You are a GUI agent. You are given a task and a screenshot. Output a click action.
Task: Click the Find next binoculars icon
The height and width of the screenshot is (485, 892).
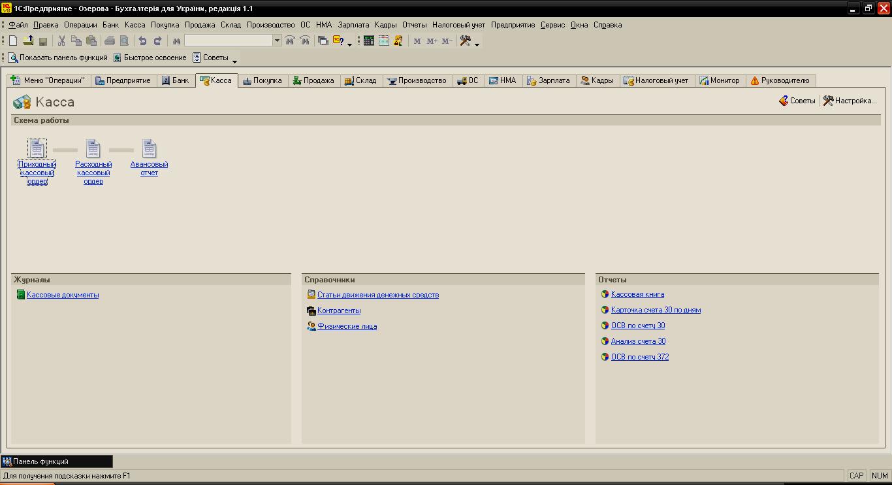click(290, 41)
